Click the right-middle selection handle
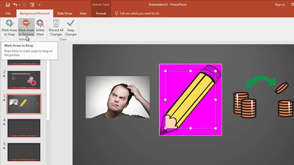294x165 pixels. (215, 100)
